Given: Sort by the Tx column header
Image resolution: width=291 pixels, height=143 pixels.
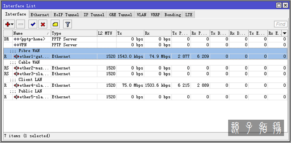Looking at the screenshot, I should (130, 33).
